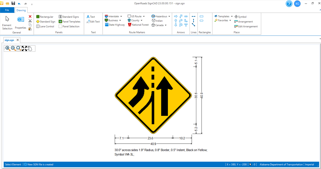Click Edit Arrangement tool
Viewport: 321px width, 169px height.
point(246,26)
